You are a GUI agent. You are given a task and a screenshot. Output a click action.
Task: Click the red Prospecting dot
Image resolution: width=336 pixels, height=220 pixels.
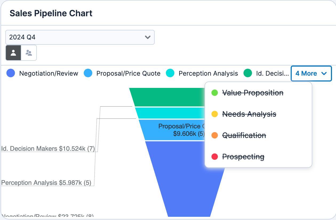coord(215,157)
